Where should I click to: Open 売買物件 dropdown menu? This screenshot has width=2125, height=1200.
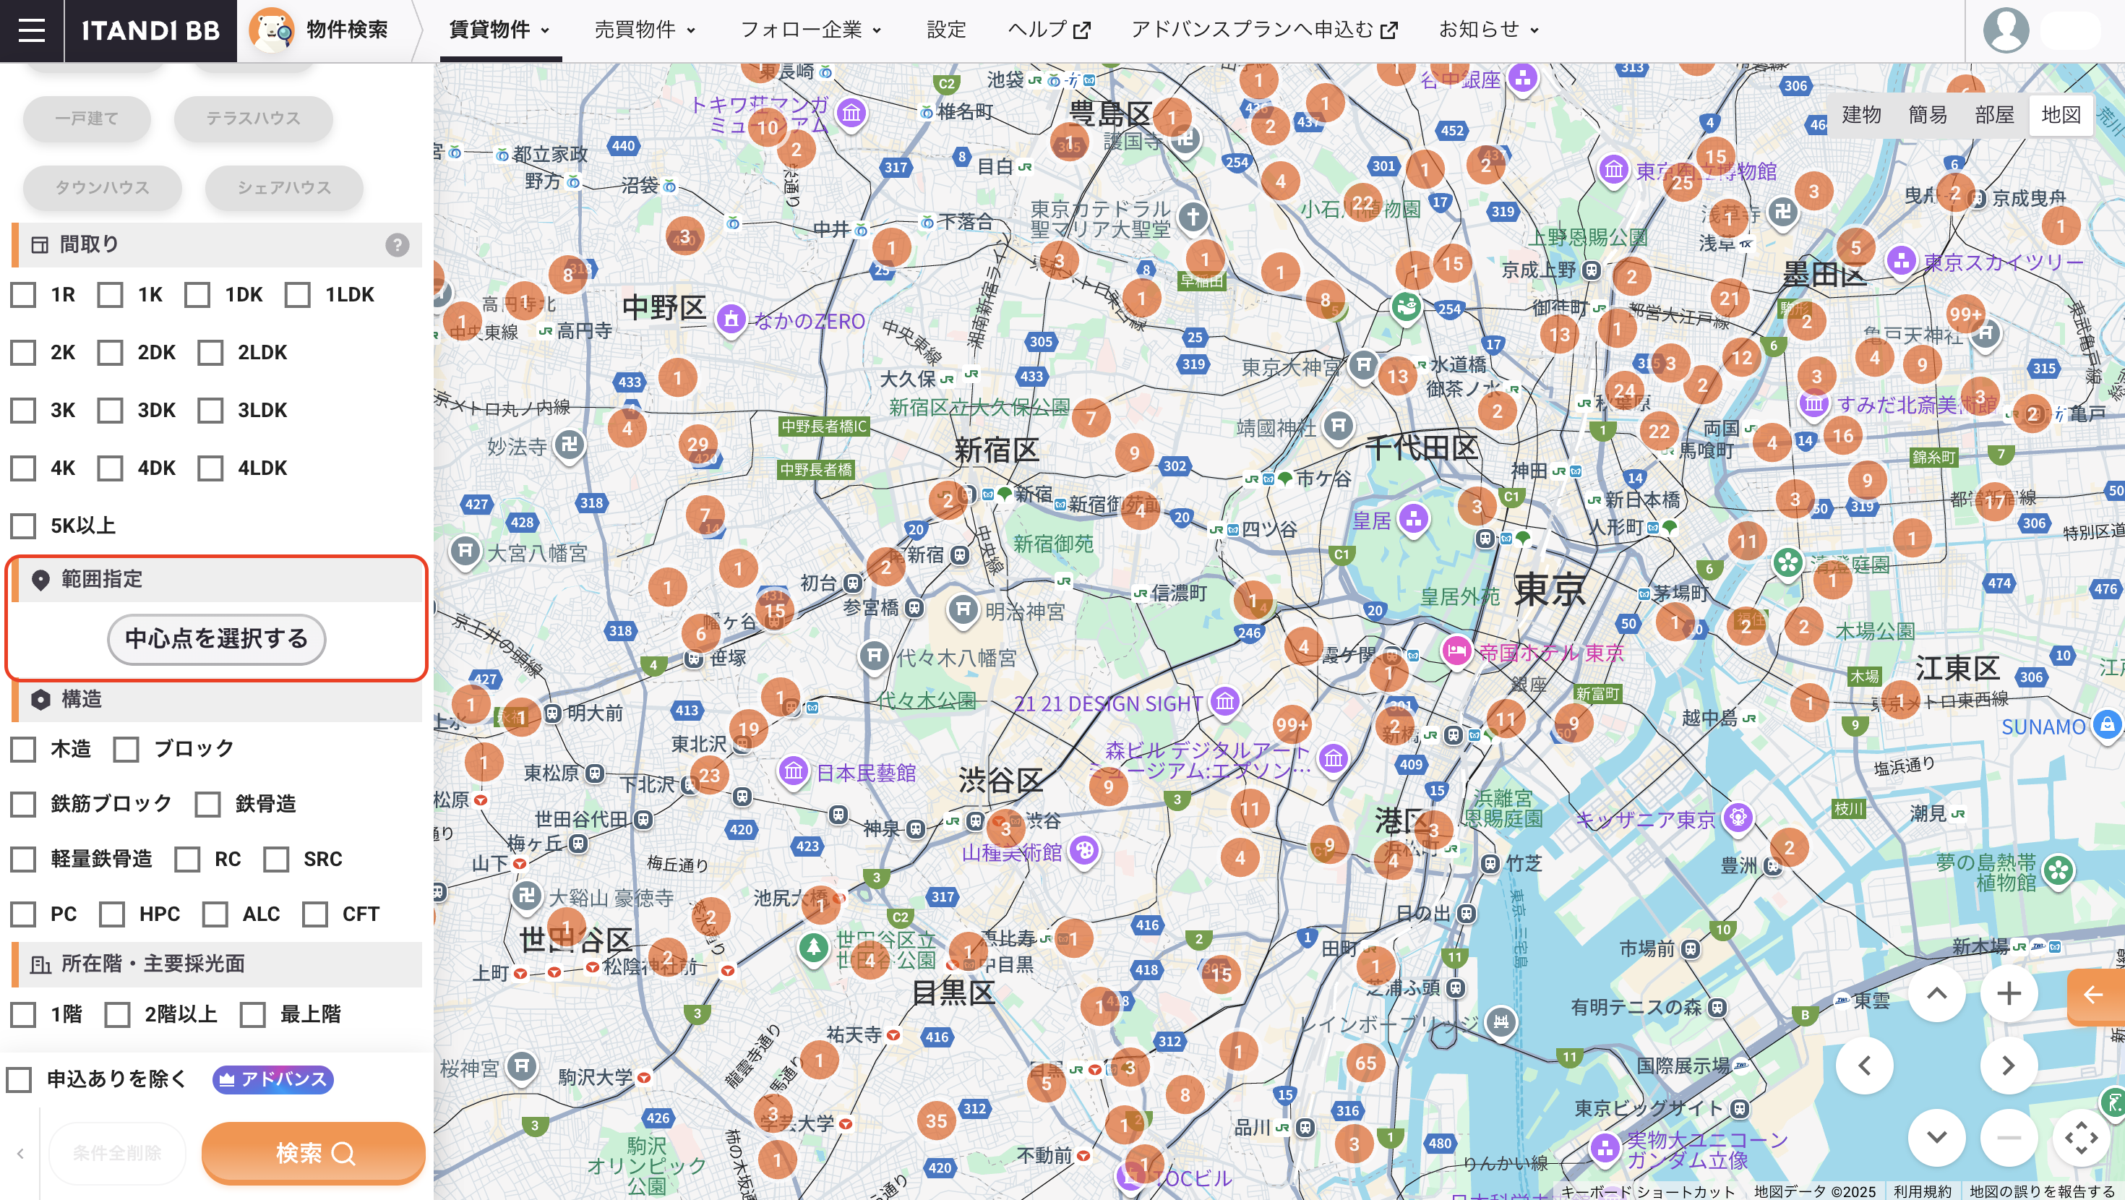coord(645,30)
